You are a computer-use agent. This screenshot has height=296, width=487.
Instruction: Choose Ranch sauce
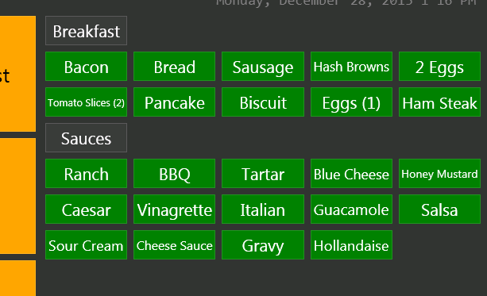click(x=86, y=174)
